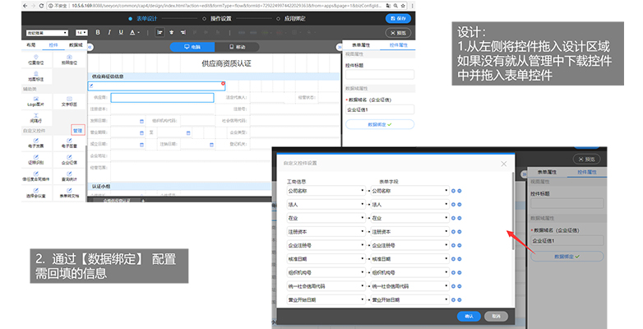
Task: Click the blue 确认 button in the dialog
Action: pos(469,317)
